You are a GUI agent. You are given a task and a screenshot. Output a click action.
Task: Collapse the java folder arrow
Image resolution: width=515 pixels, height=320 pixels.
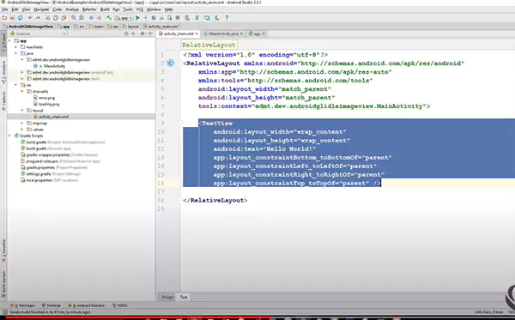(15, 53)
